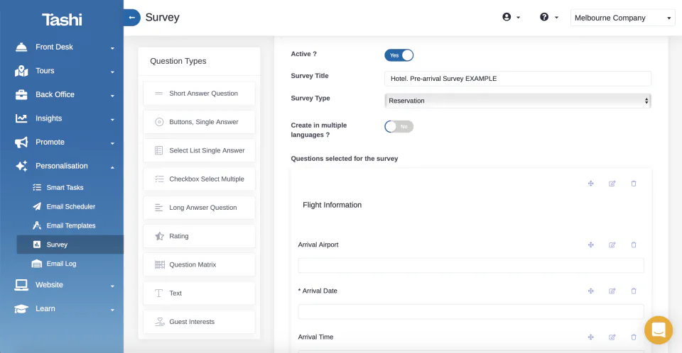Click move handle for Flight Information section
The image size is (682, 353).
[x=590, y=184]
